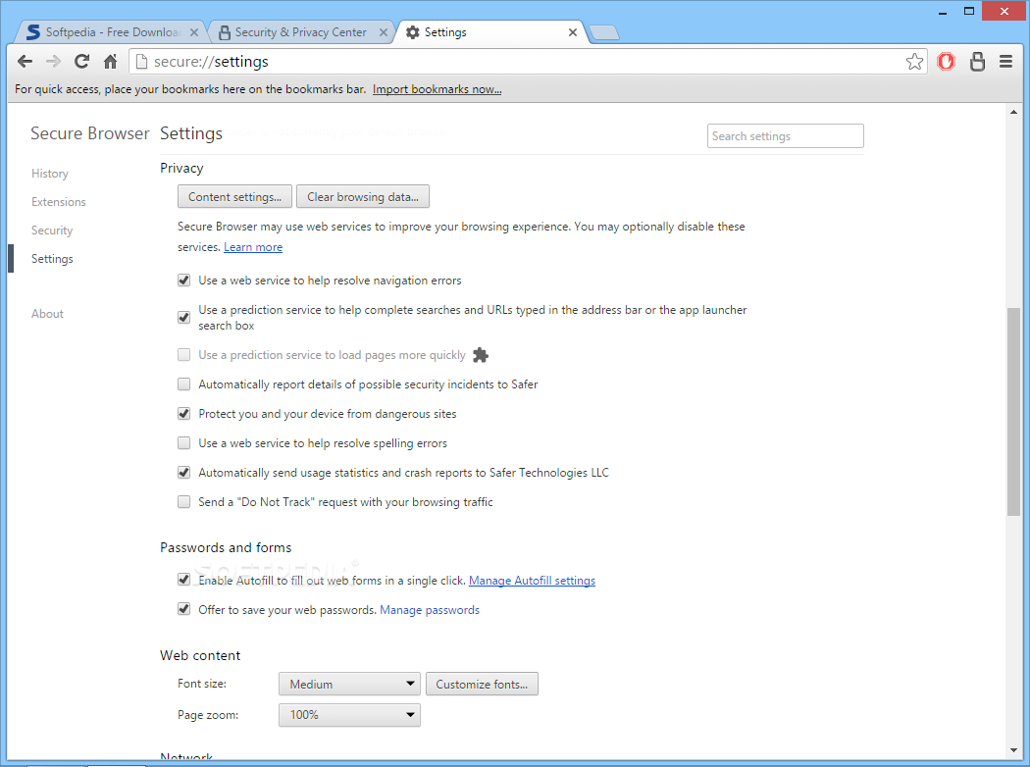
Task: Toggle offer to save passwords checkbox
Action: pyautogui.click(x=184, y=609)
